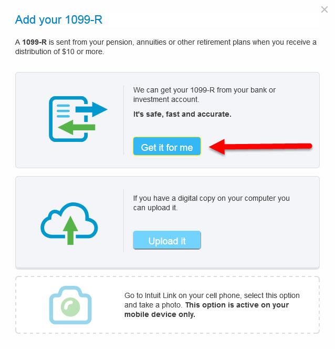Click the digital copy upload description text
This screenshot has width=335, height=349.
212,203
